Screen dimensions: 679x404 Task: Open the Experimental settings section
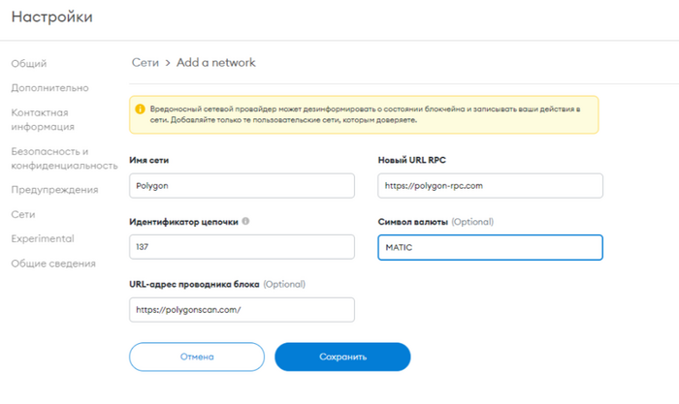tap(43, 238)
